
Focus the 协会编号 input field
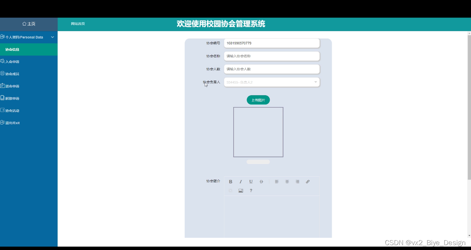point(272,43)
